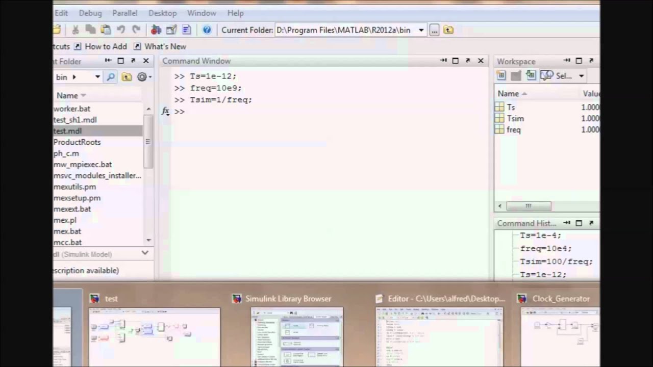
Task: Maximize the Current Folder panel
Action: (x=120, y=61)
